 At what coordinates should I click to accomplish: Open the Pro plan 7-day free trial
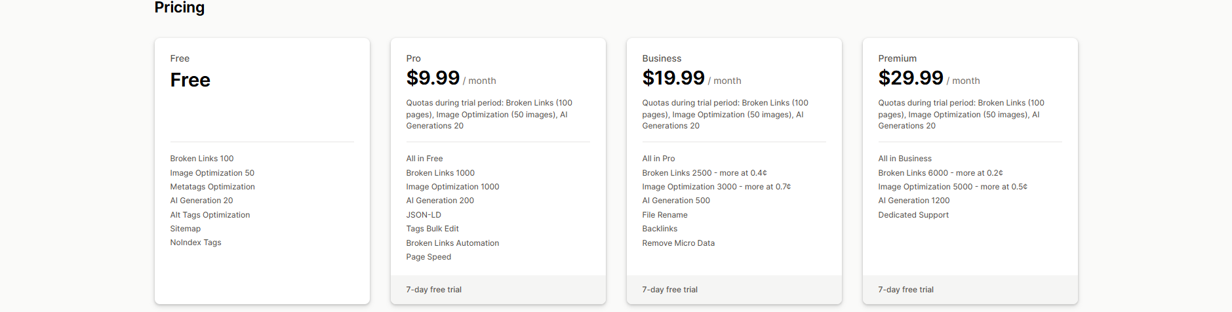coord(433,290)
